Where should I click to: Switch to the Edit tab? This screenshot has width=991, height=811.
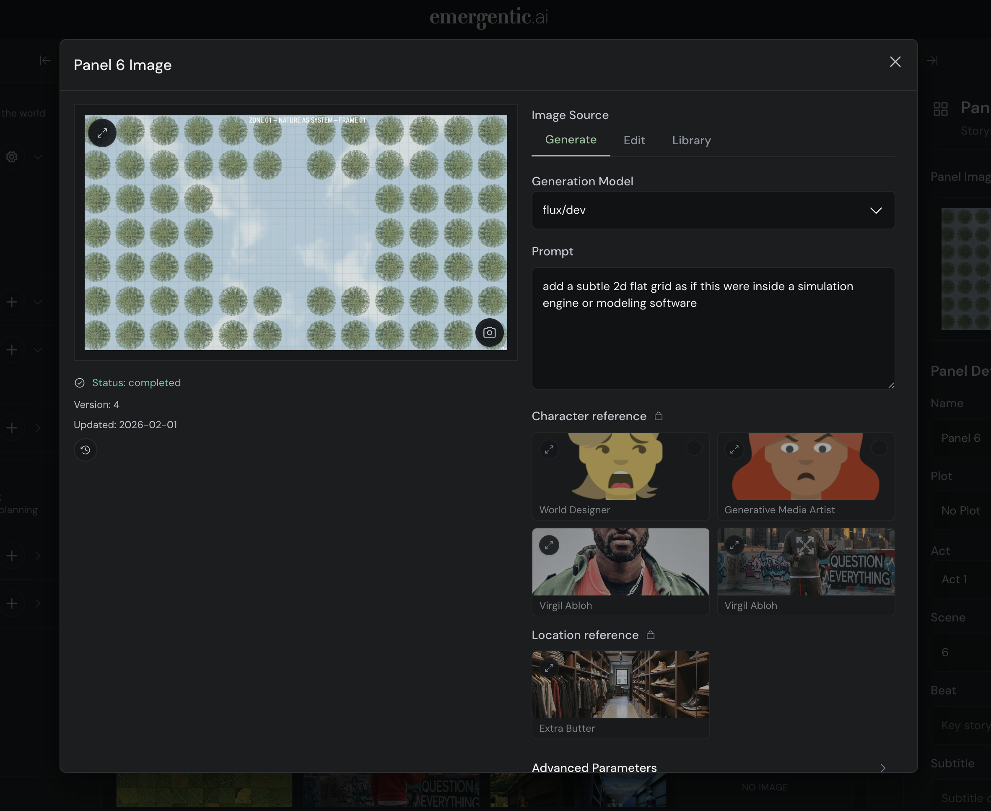tap(634, 140)
